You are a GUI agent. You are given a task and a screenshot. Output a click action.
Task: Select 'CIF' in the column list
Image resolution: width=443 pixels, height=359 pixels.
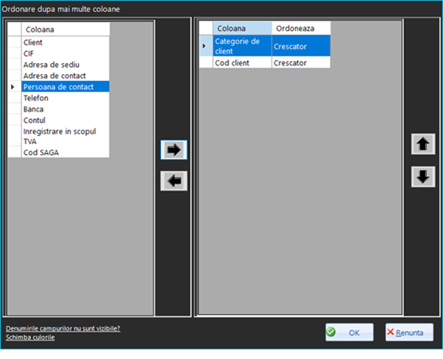coord(66,54)
